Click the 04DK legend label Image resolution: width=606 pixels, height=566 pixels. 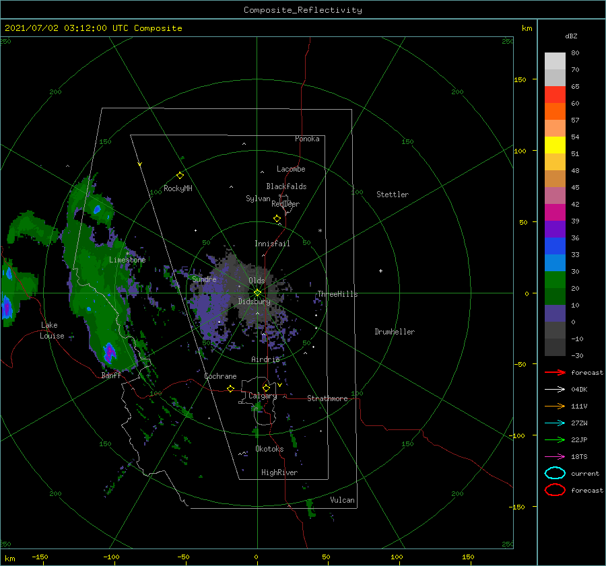click(579, 390)
